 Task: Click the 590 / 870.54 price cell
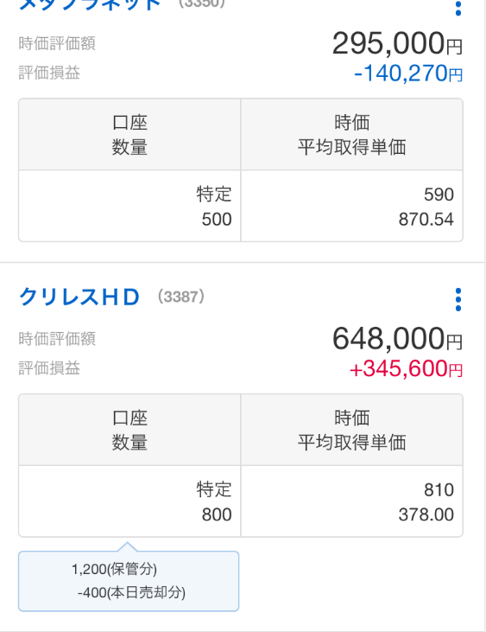351,207
